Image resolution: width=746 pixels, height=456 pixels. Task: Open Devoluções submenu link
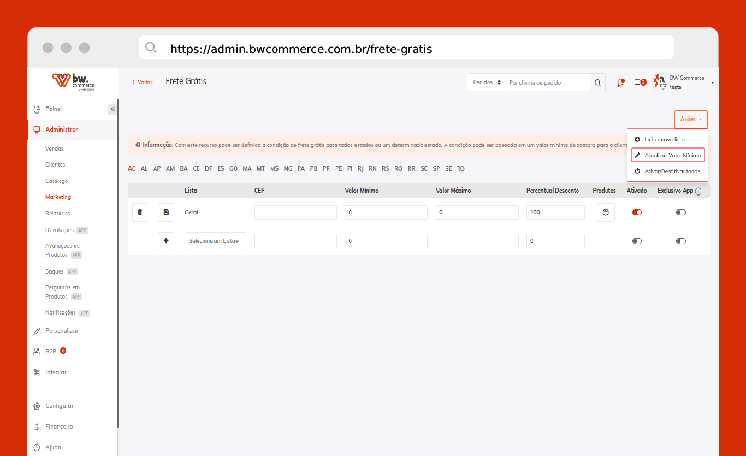(60, 230)
